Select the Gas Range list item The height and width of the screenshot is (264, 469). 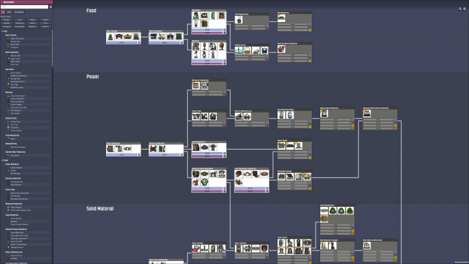point(15,155)
